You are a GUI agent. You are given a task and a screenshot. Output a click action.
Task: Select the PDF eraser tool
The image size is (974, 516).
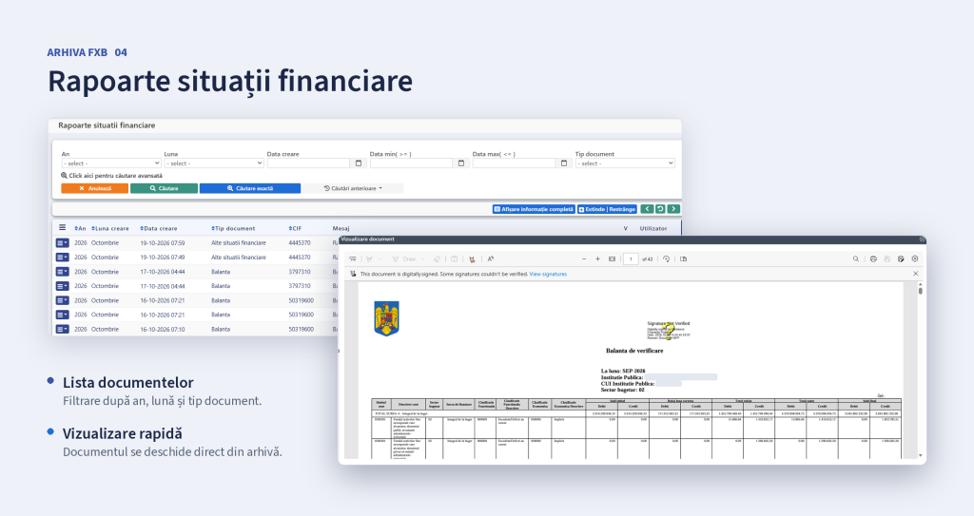pos(437,258)
